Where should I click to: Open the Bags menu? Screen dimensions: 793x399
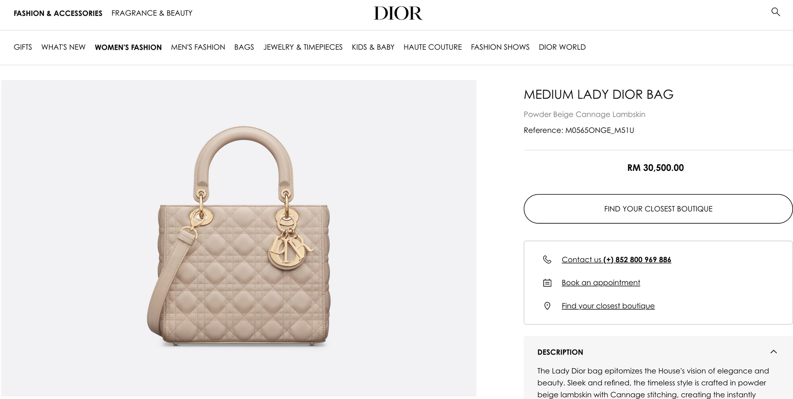[244, 47]
